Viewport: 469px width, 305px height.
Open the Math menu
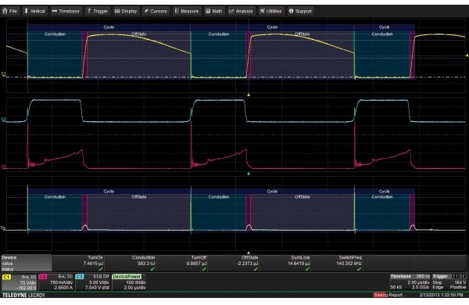(x=214, y=11)
